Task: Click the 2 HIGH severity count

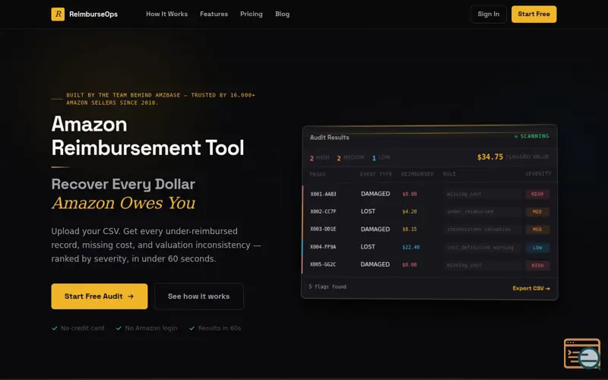Action: point(319,158)
